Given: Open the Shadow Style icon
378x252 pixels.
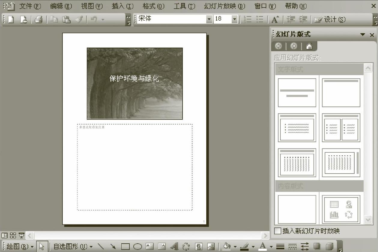Looking at the screenshot, I should point(317,247).
